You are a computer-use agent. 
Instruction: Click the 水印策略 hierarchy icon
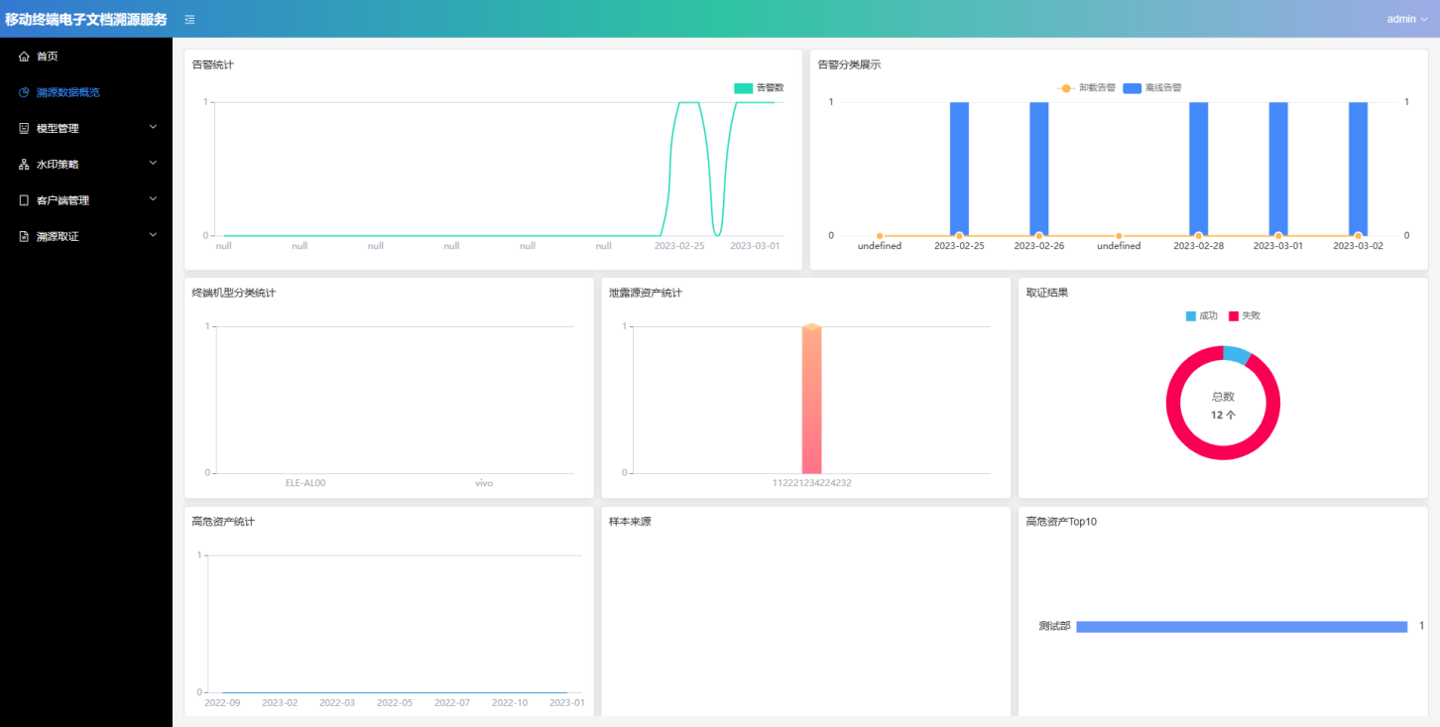24,165
